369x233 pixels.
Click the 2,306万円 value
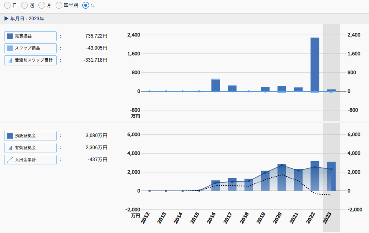pos(97,148)
